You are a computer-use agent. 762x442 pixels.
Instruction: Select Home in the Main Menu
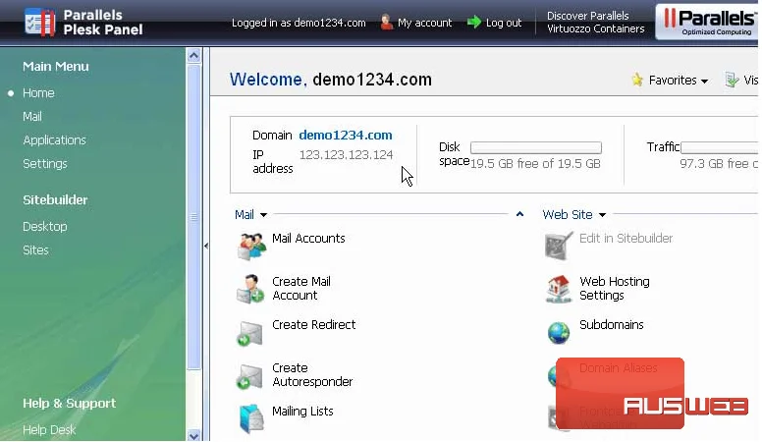pyautogui.click(x=38, y=93)
